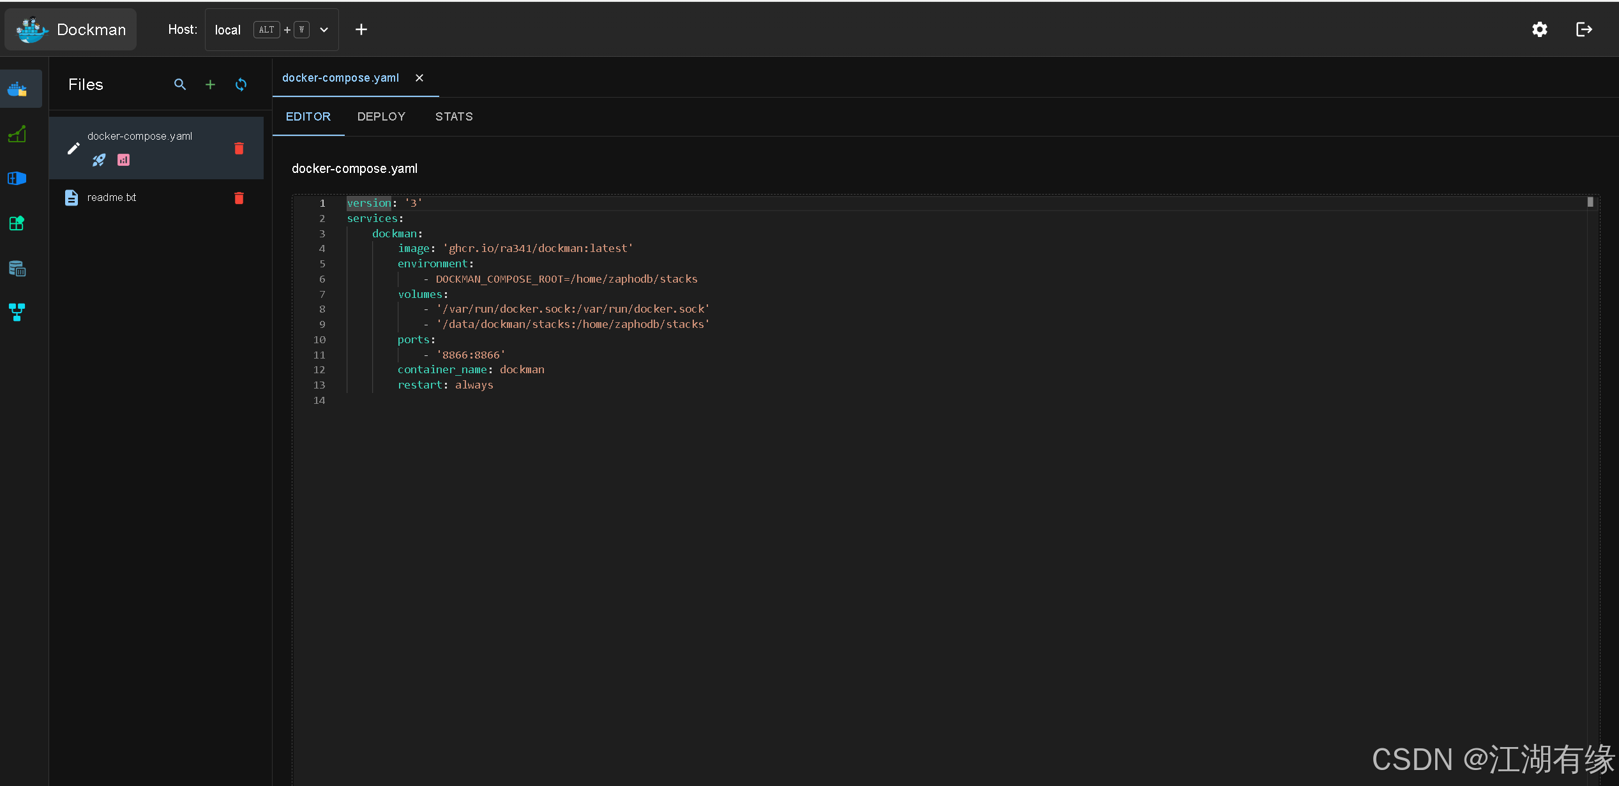This screenshot has height=786, width=1619.
Task: Open the Docker files sidebar section
Action: click(x=17, y=89)
